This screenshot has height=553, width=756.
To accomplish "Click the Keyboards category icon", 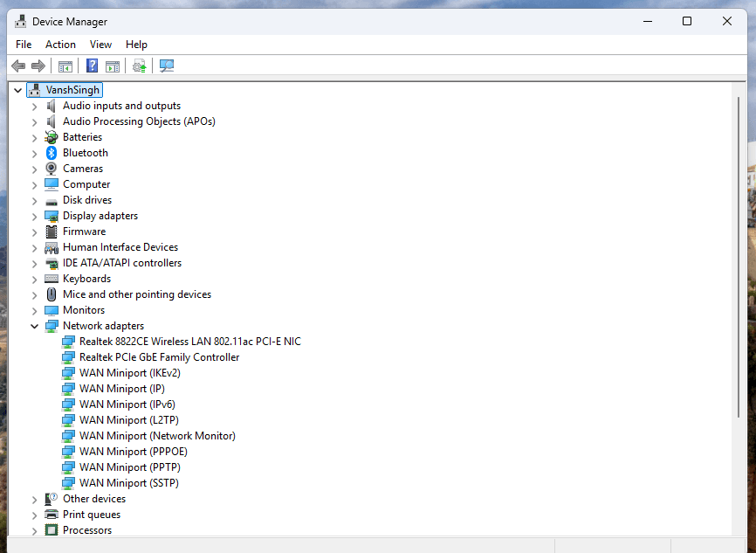I will [x=52, y=279].
